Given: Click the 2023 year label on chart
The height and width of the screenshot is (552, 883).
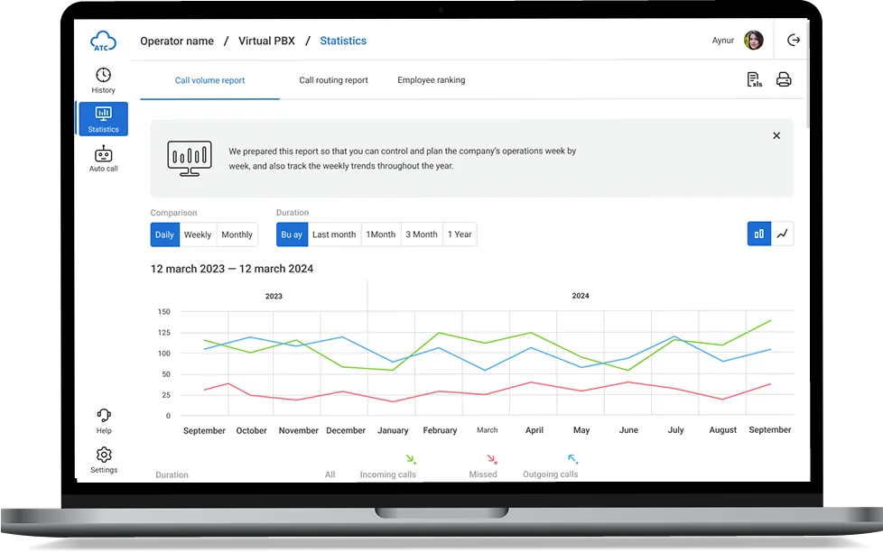Looking at the screenshot, I should pos(274,296).
